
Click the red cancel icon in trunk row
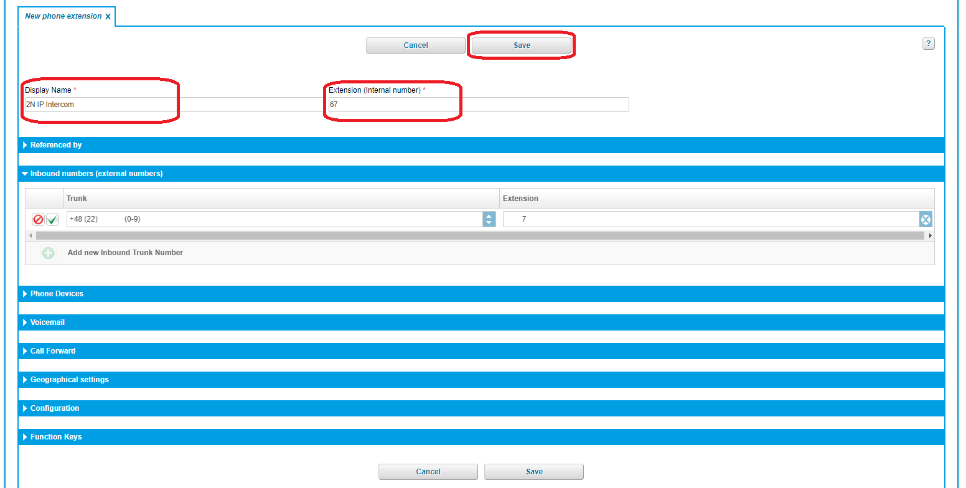(x=38, y=220)
